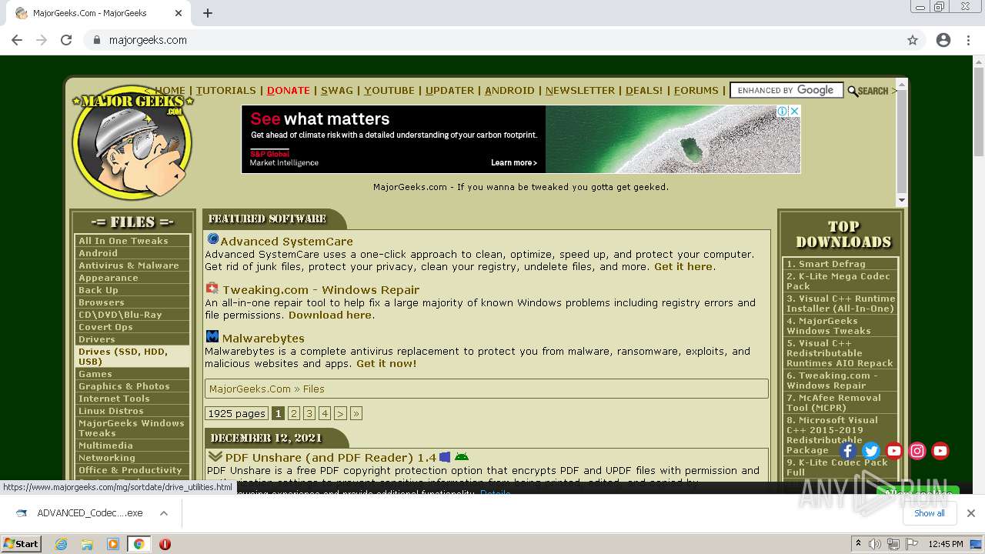Open the MajorGeeks Facebook page icon
Viewport: 985px width, 554px height.
(x=847, y=451)
